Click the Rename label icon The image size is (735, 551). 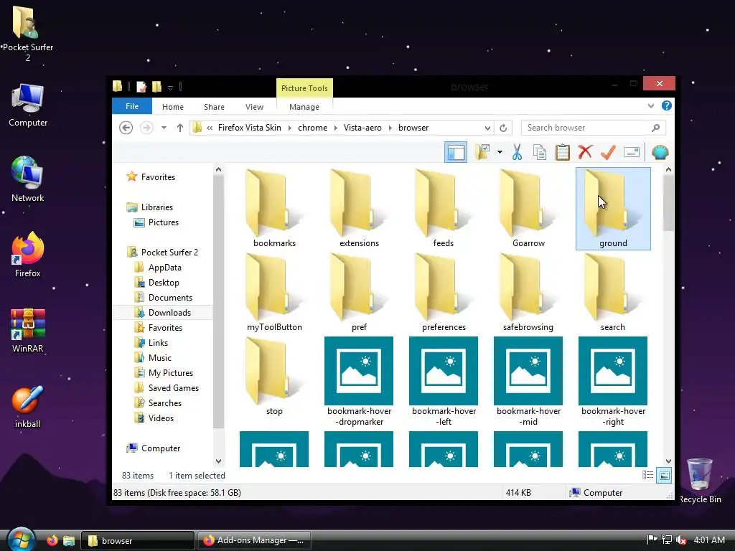click(632, 152)
